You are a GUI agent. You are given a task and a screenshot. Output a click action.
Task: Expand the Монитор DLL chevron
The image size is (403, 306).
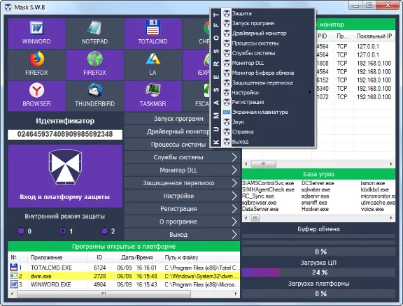click(234, 170)
